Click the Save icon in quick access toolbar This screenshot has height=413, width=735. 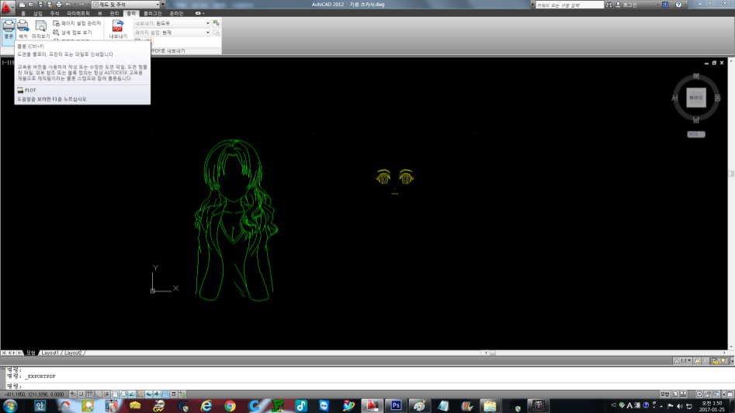[40, 4]
